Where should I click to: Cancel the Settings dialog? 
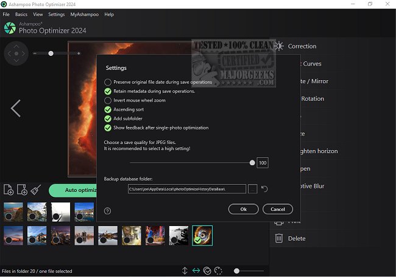point(278,209)
